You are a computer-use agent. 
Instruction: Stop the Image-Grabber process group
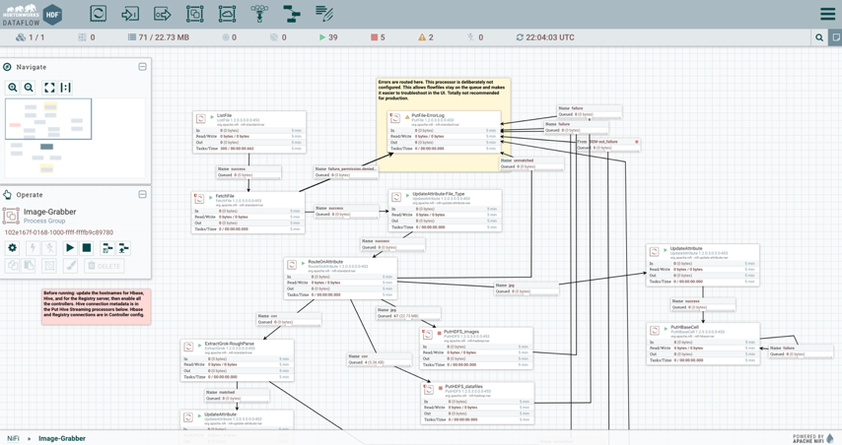point(87,248)
